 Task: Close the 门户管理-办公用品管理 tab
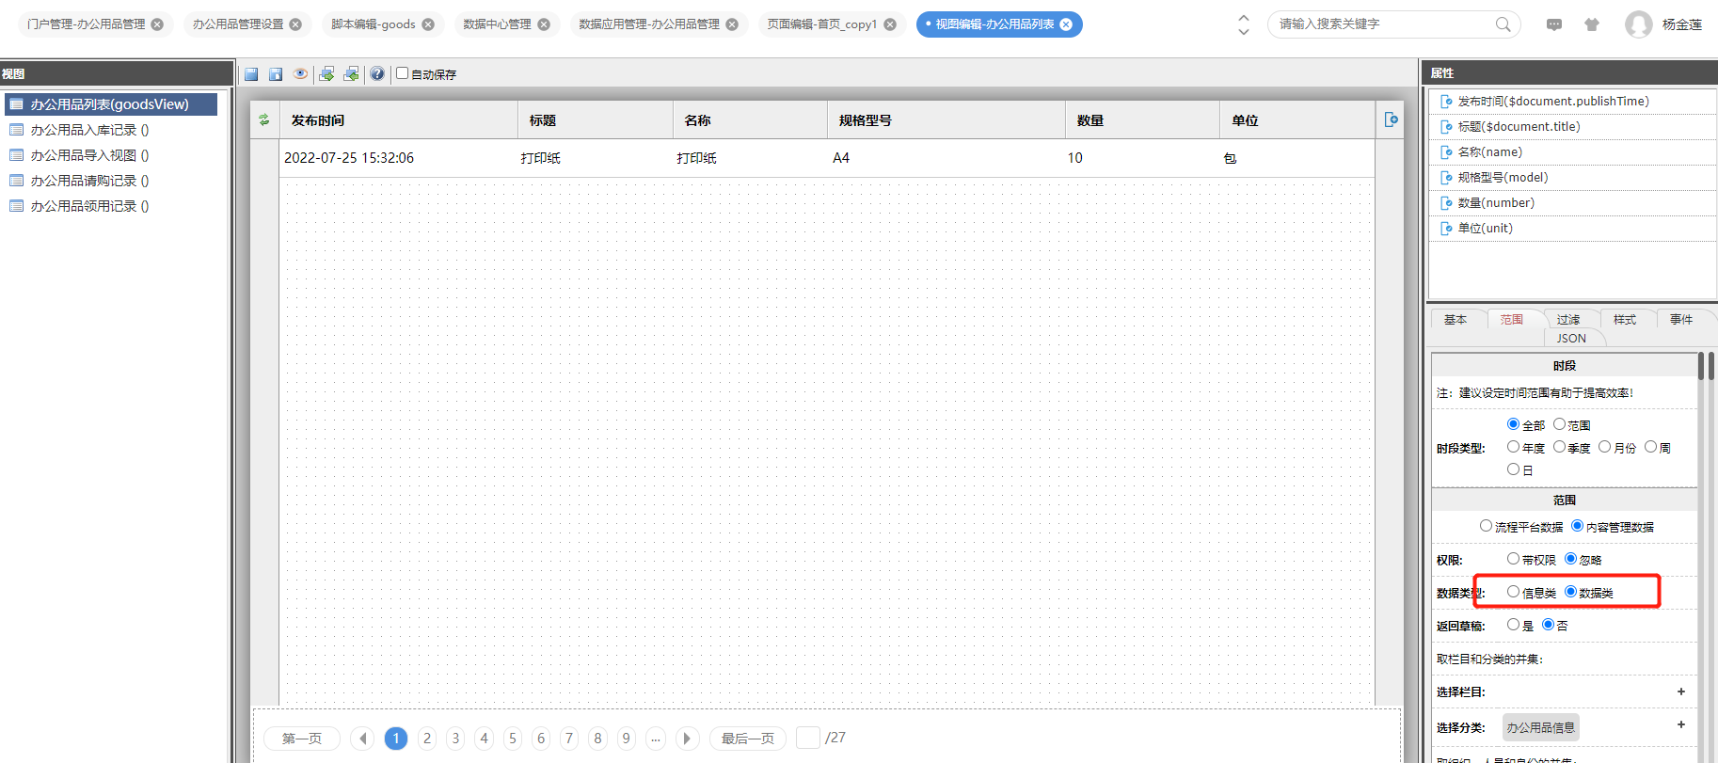[157, 24]
